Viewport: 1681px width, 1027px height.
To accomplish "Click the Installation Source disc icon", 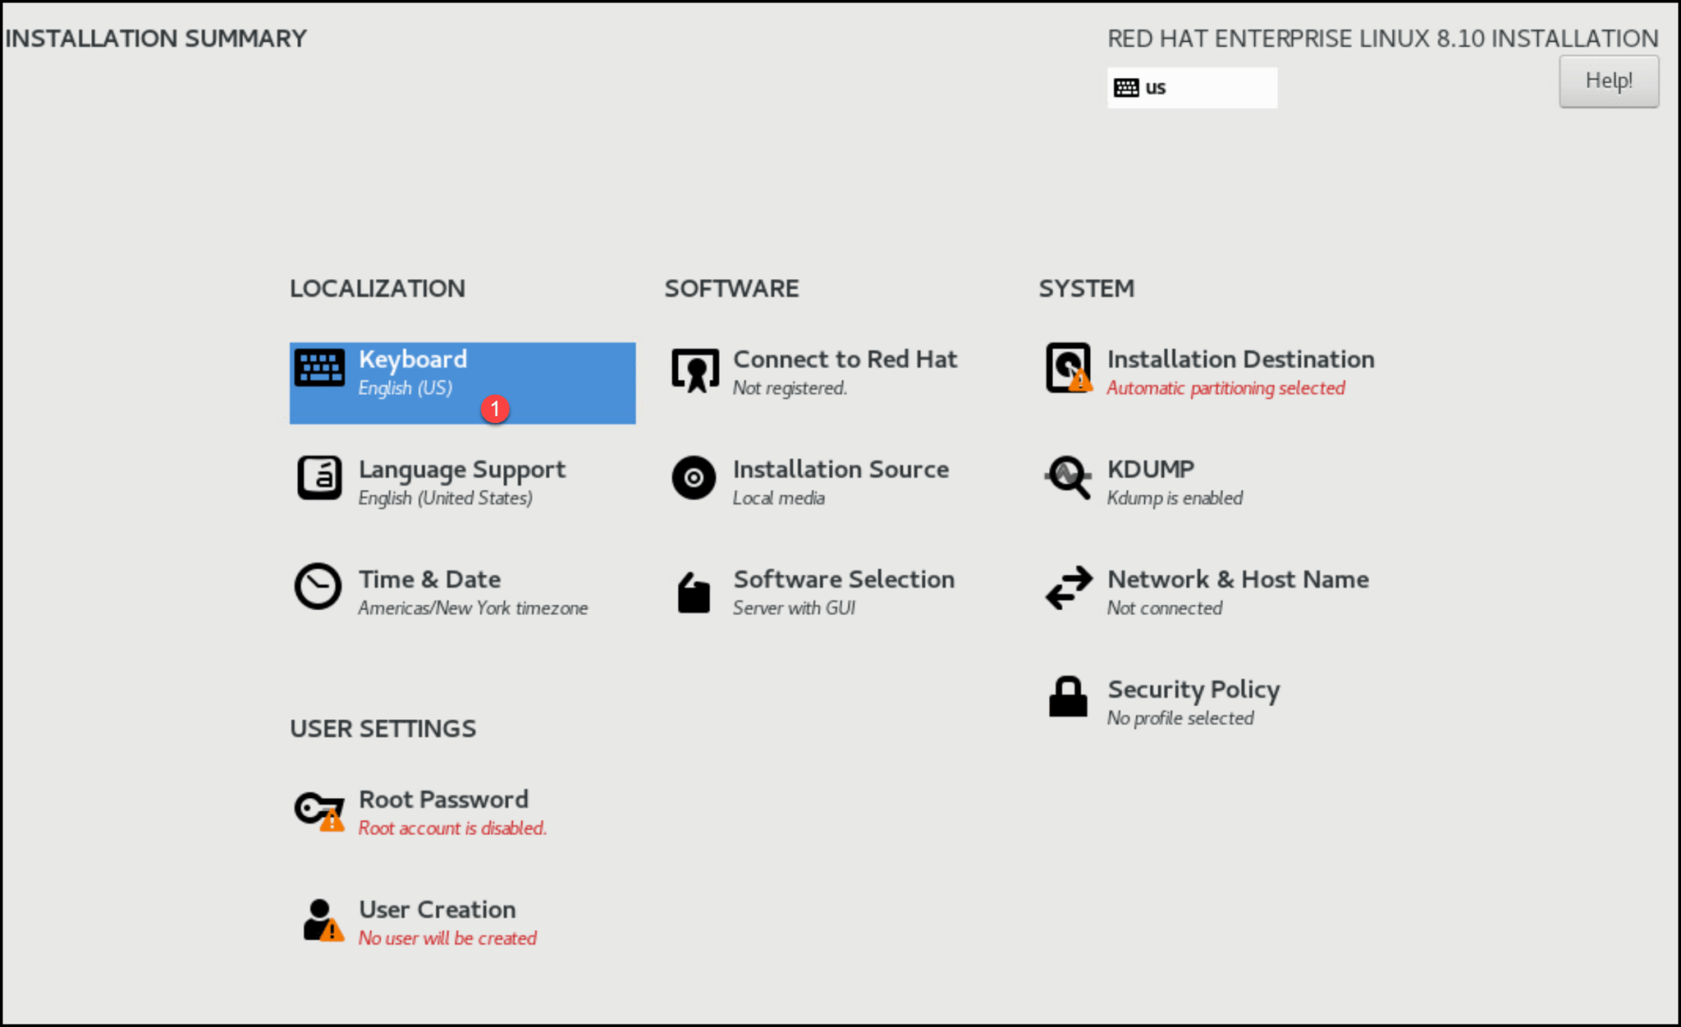I will coord(694,478).
